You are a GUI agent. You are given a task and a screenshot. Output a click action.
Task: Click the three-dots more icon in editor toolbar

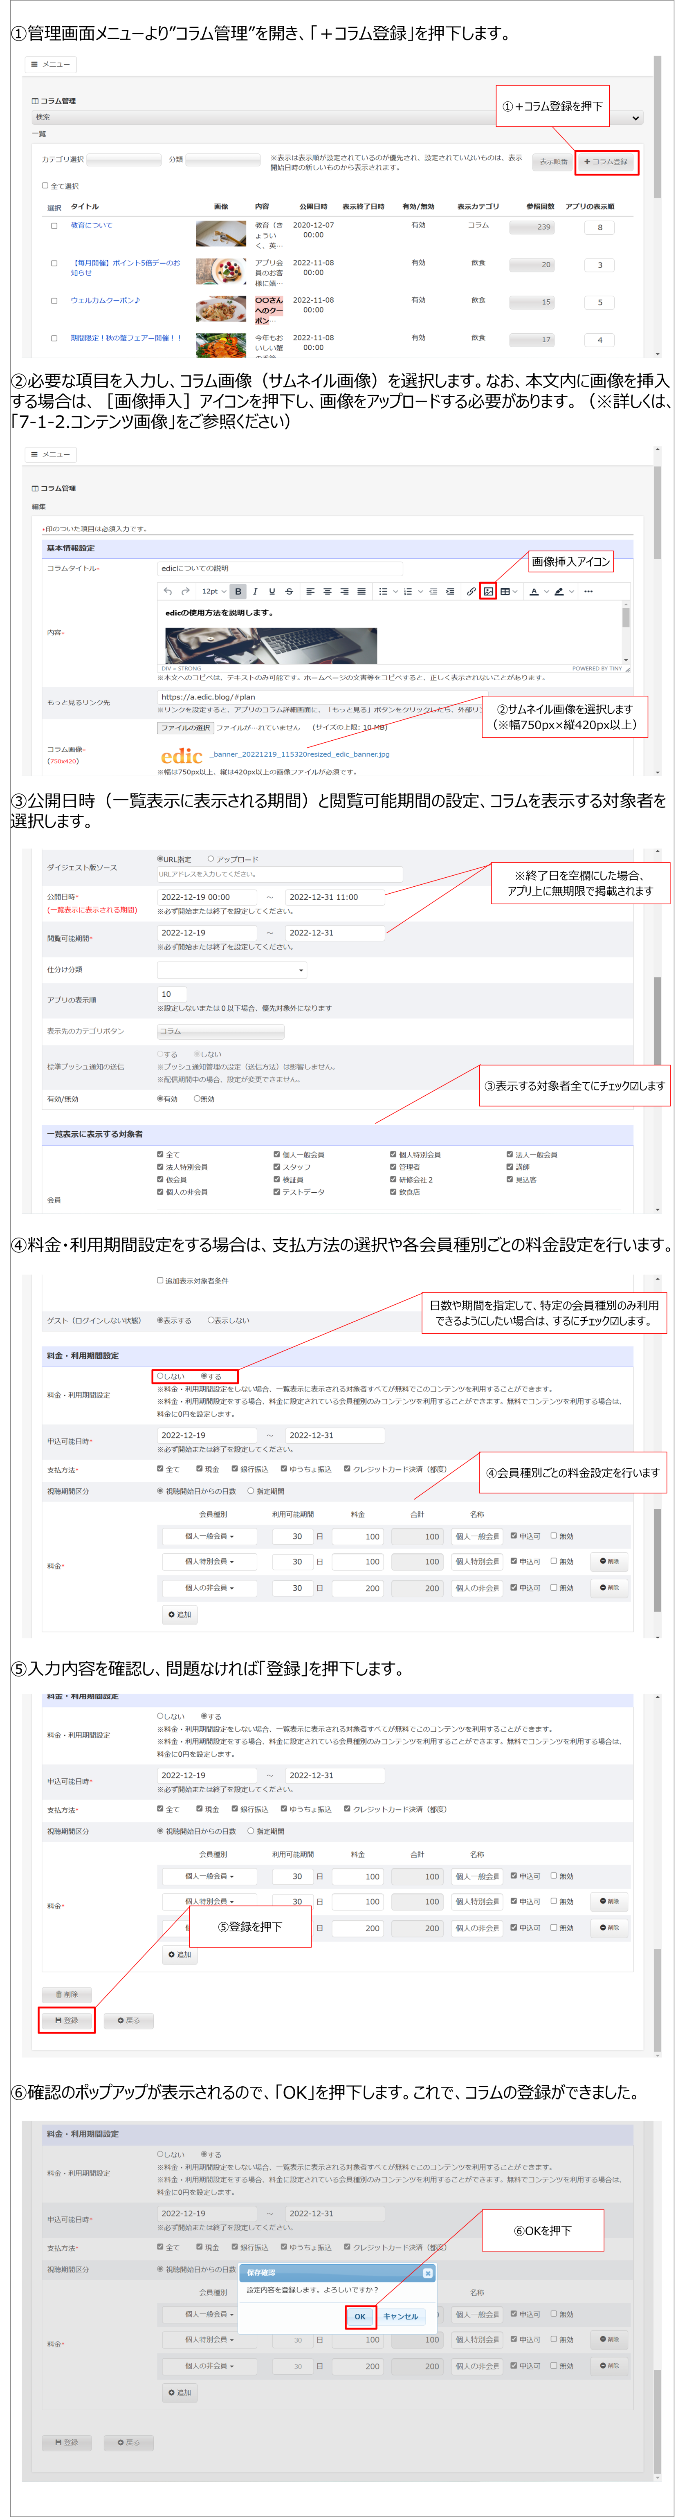point(588,591)
